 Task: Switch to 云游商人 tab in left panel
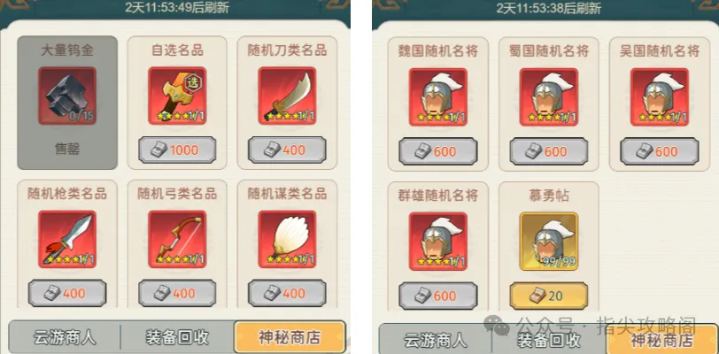pyautogui.click(x=65, y=337)
